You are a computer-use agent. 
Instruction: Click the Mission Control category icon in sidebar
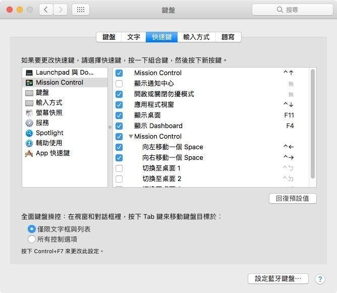point(29,83)
